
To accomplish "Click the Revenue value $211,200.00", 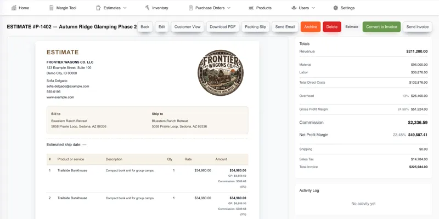I will pyautogui.click(x=417, y=51).
